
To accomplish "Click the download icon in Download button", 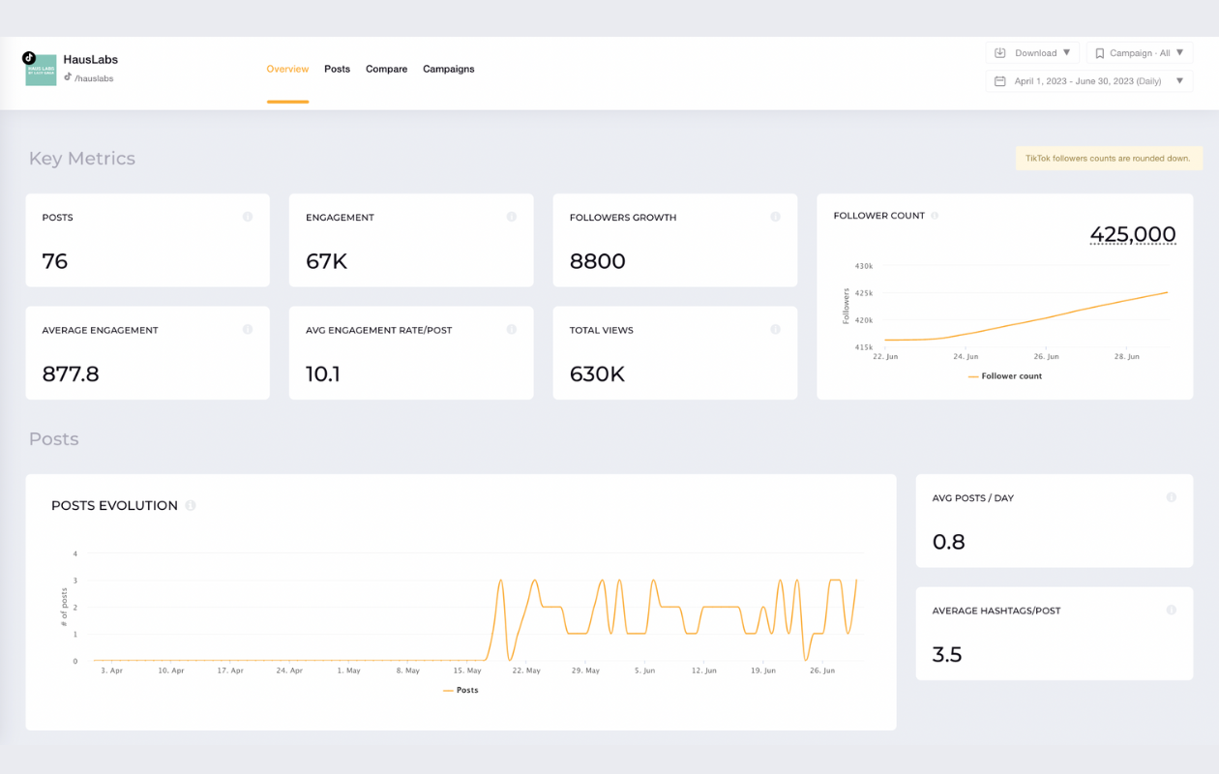I will (x=1002, y=53).
